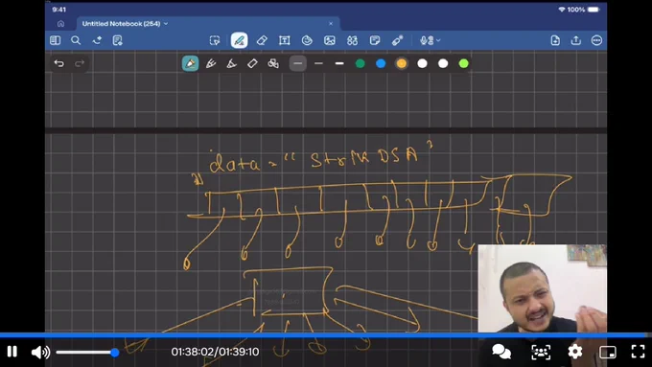Pick the dark green color swatch
This screenshot has width=652, height=367.
(361, 63)
